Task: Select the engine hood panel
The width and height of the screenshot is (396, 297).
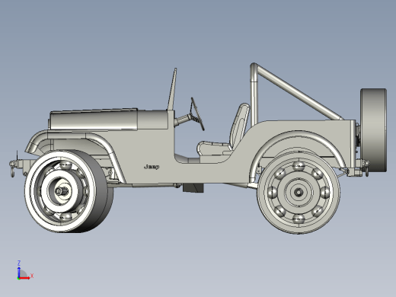Action: [x=94, y=120]
